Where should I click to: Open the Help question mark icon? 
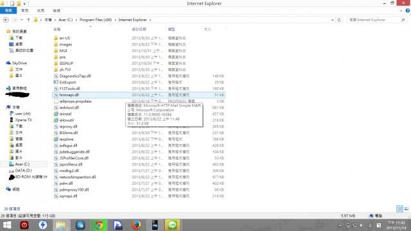tap(407, 11)
